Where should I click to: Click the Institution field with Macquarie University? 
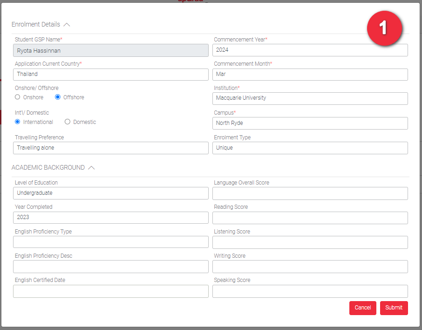[310, 98]
